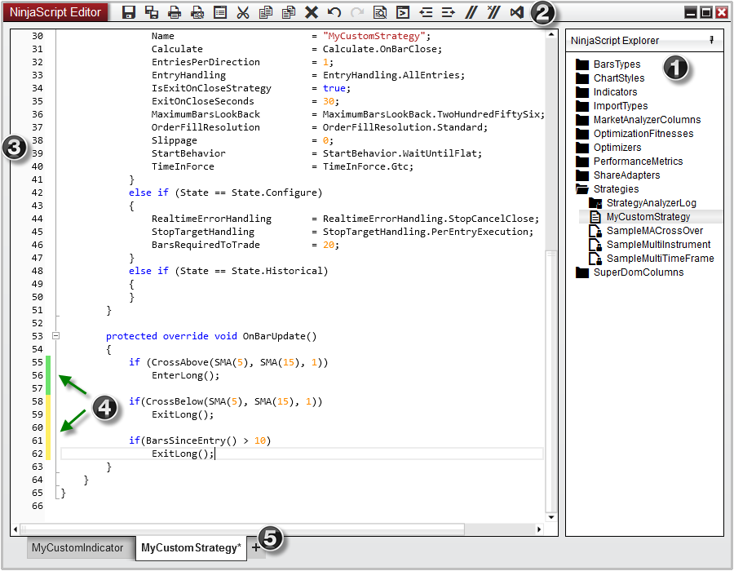Collapse the OnBarUpdate code region
Viewport: 734px width, 571px height.
54,336
